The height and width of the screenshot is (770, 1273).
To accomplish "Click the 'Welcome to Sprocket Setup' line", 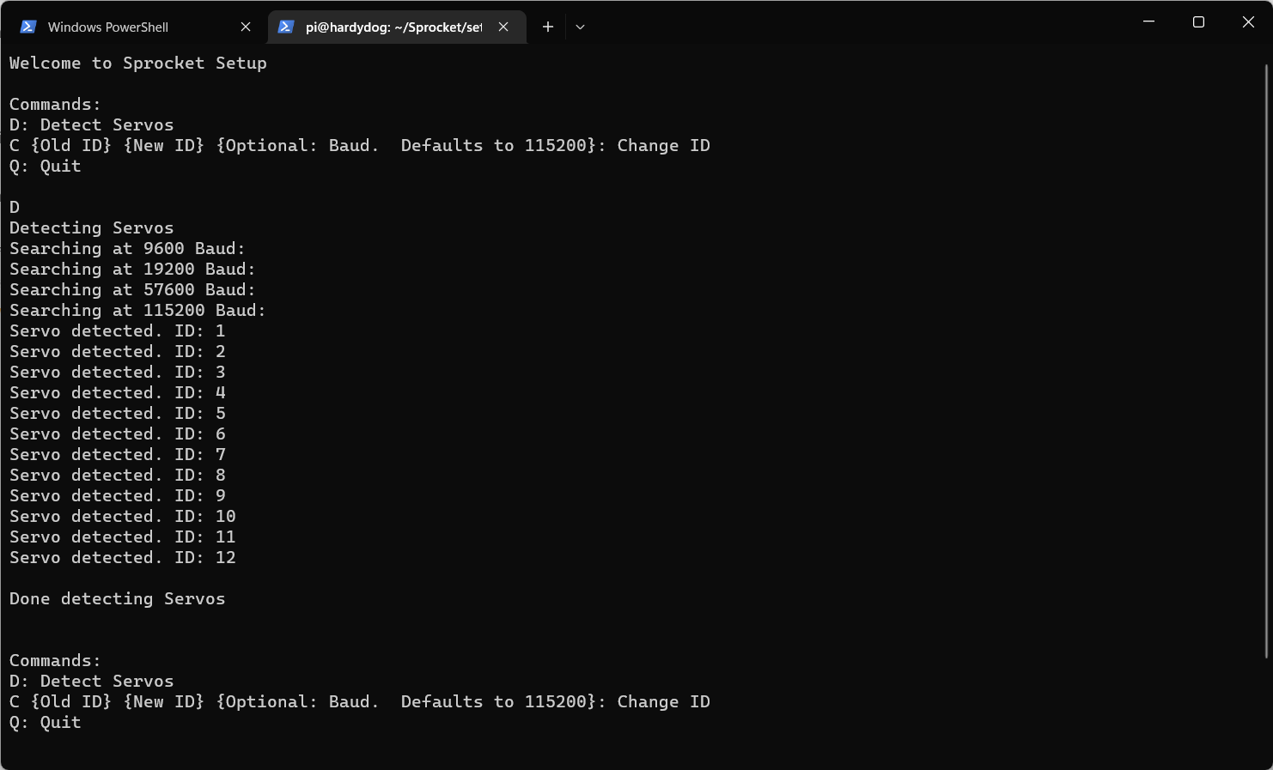I will click(138, 63).
